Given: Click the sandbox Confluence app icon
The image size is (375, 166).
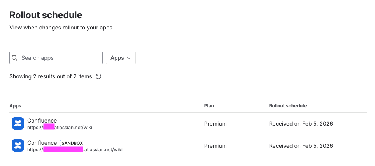Looking at the screenshot, I should tap(18, 145).
